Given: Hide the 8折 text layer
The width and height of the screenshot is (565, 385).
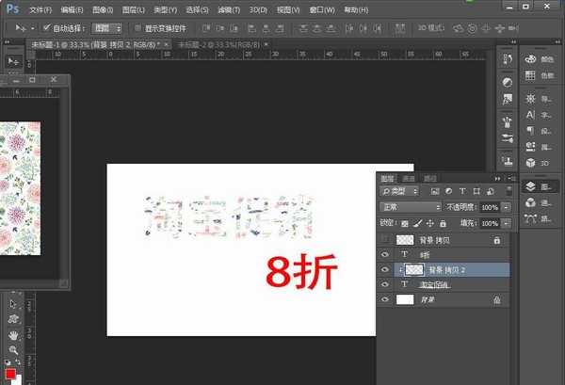Looking at the screenshot, I should [384, 254].
